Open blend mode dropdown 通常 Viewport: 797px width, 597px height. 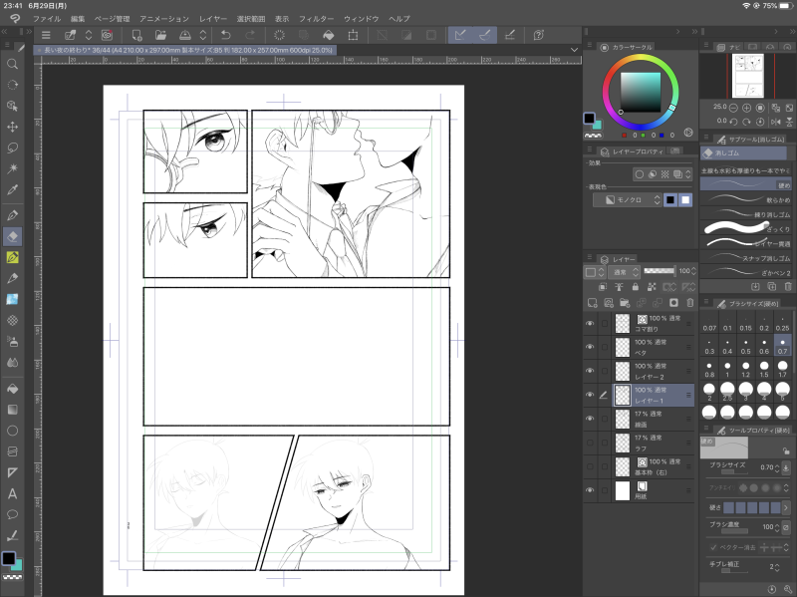click(x=625, y=272)
